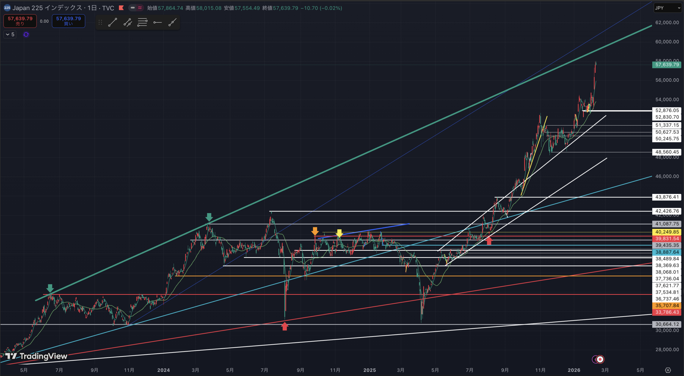The width and height of the screenshot is (684, 376).
Task: Toggle the grey dash market status pill
Action: point(133,8)
